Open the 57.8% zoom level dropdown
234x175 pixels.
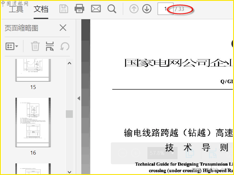162,153
